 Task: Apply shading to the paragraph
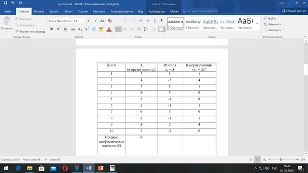click(154, 29)
